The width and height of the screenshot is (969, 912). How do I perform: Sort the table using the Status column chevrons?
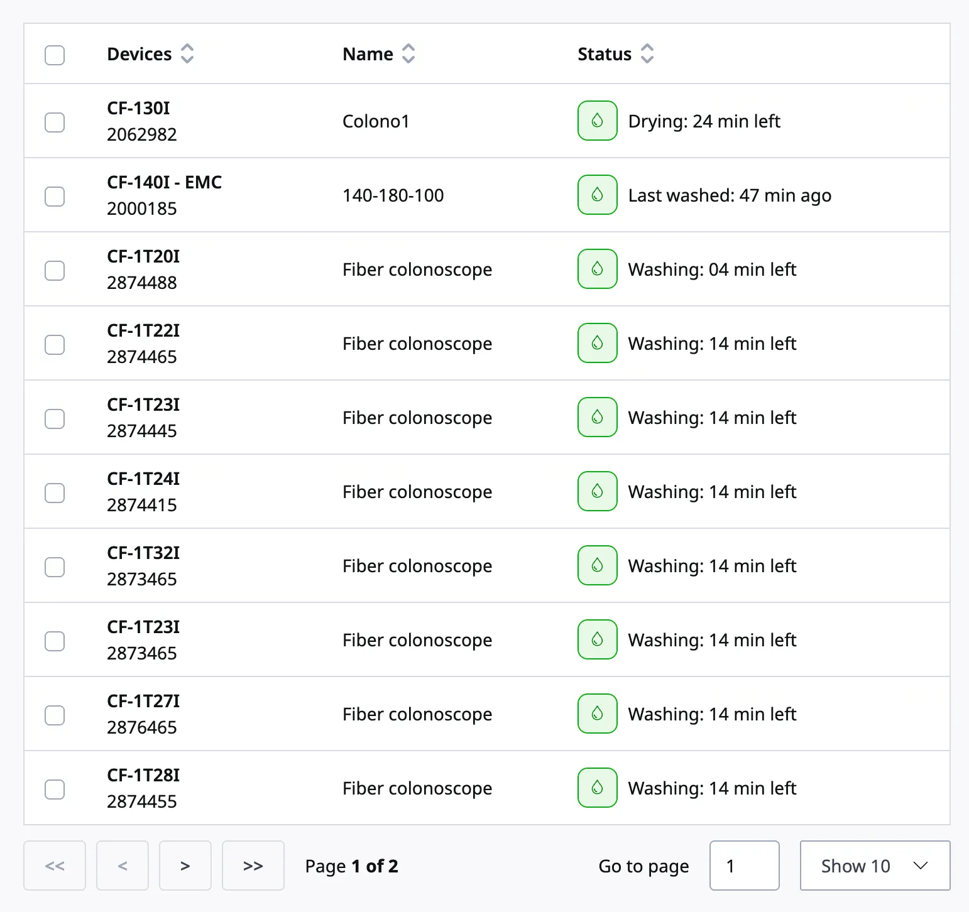[x=648, y=54]
